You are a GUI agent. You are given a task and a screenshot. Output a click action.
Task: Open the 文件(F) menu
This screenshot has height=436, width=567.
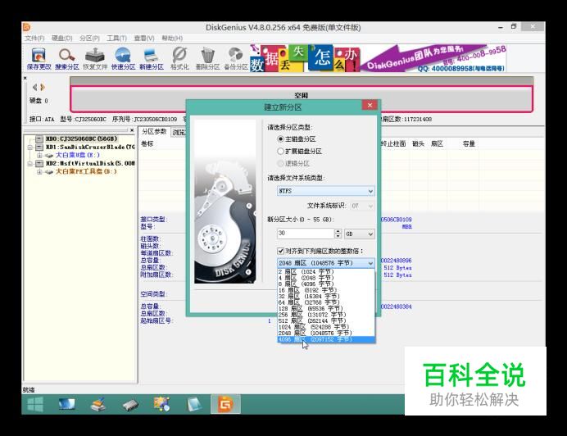point(34,39)
